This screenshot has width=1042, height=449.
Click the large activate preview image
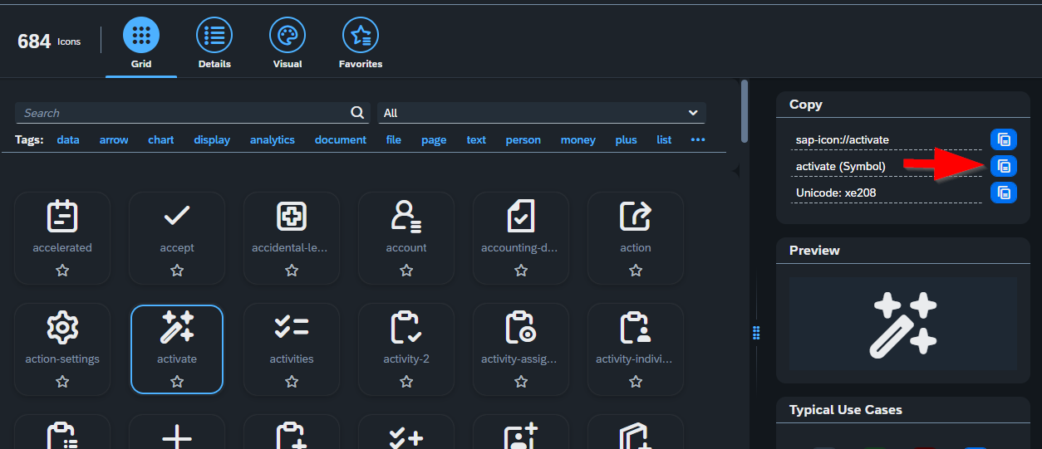tap(903, 324)
